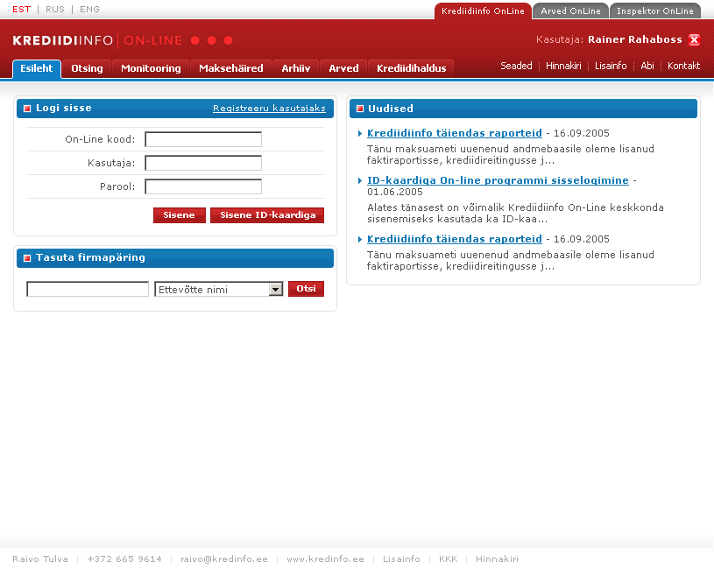Click the company search text field
This screenshot has width=714, height=569.
pyautogui.click(x=88, y=289)
